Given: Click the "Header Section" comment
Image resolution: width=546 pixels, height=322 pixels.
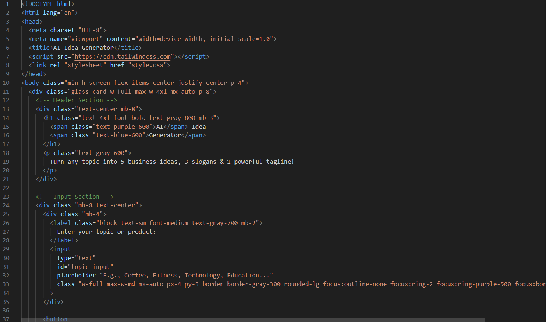Looking at the screenshot, I should point(76,100).
